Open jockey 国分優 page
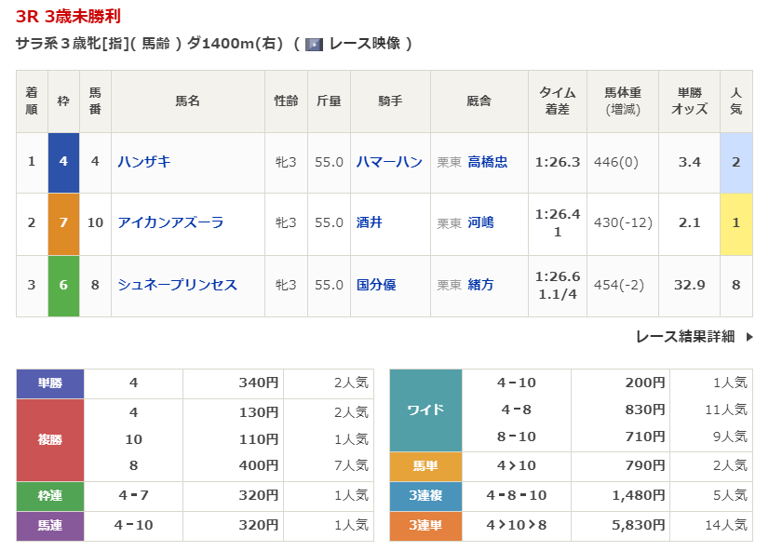769x551 pixels. [x=376, y=285]
